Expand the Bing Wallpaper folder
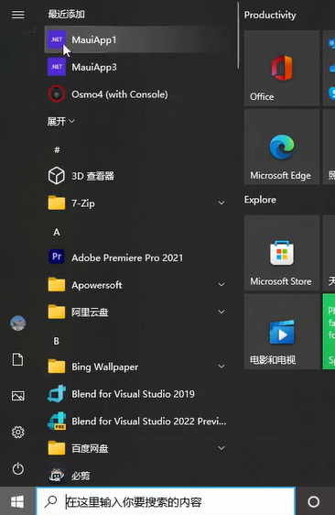The width and height of the screenshot is (335, 515). click(136, 367)
